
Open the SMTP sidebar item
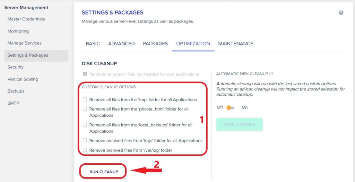click(14, 103)
